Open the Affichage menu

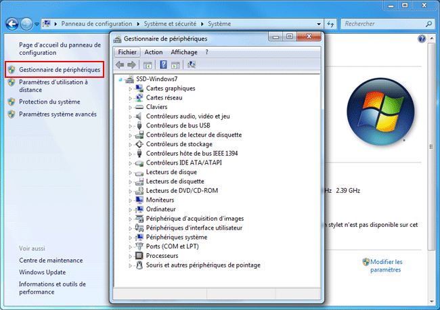pos(183,52)
